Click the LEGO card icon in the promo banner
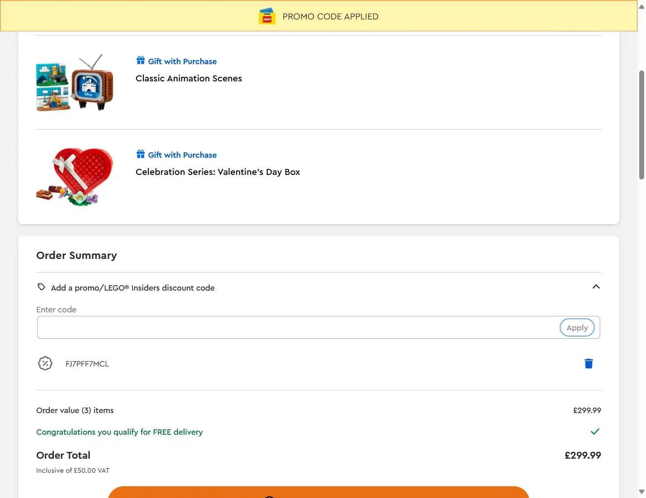Screen dimensions: 646x498 click(x=267, y=16)
